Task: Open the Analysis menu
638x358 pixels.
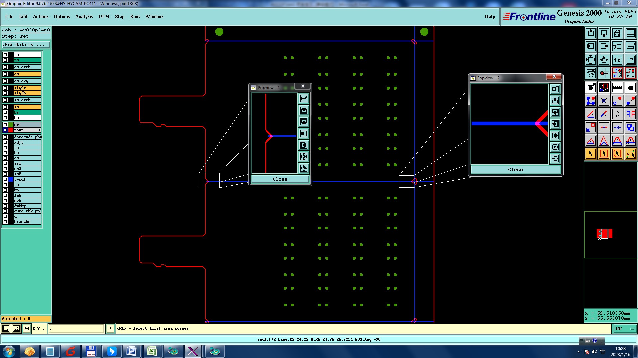Action: (x=84, y=16)
